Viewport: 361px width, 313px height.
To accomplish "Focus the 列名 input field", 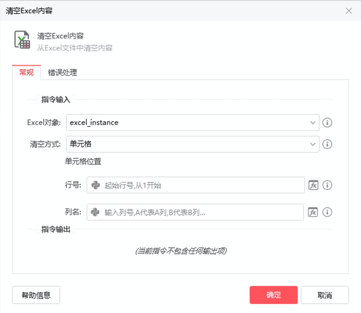I will click(x=195, y=212).
